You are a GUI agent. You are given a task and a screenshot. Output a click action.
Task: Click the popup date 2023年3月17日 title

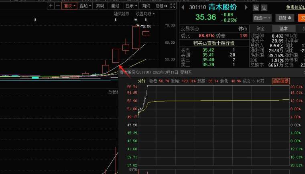[x=165, y=72]
